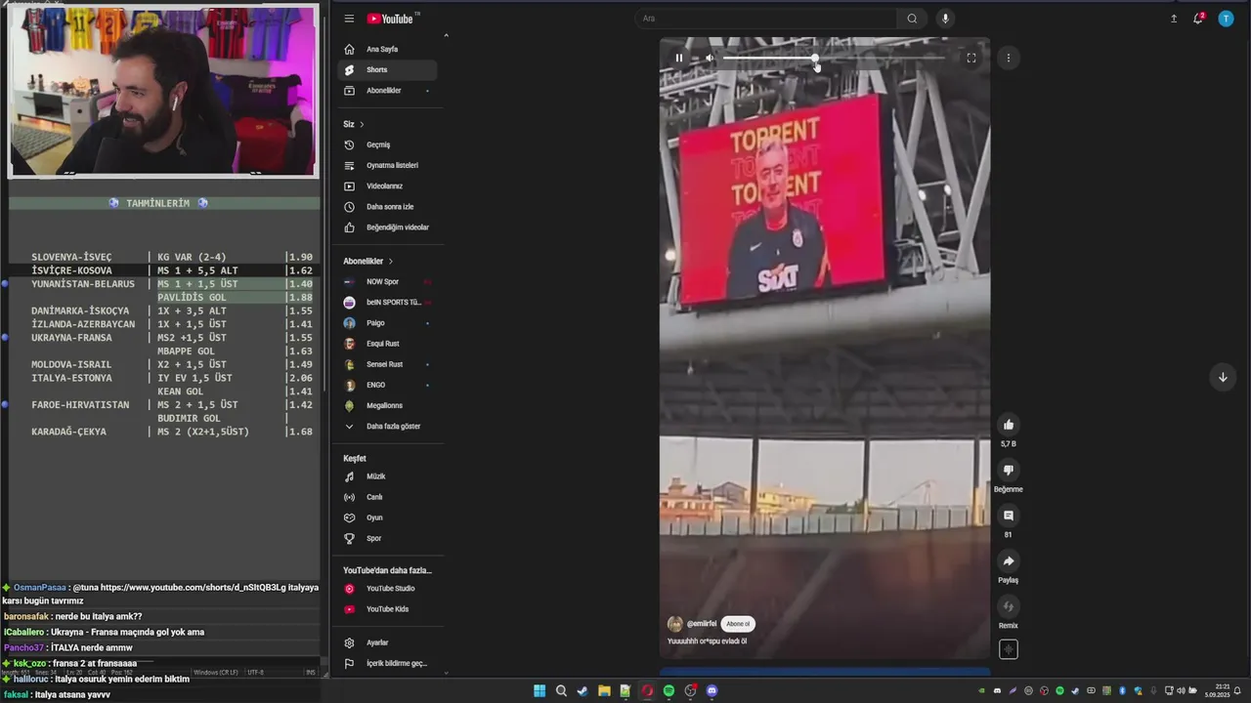Open the beIN SPORTS Türkiye channel
The width and height of the screenshot is (1251, 703).
pos(387,303)
